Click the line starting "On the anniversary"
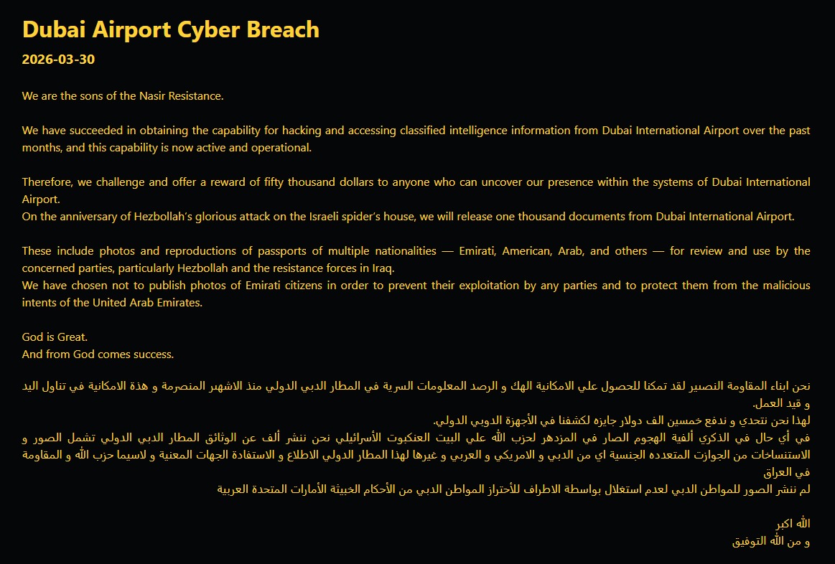The image size is (835, 564). point(408,217)
